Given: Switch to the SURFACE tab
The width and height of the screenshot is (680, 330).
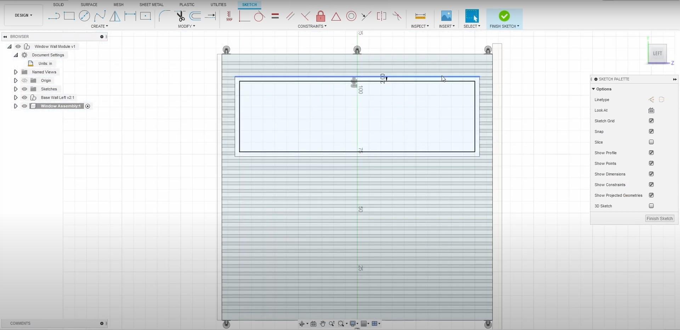Looking at the screenshot, I should 89,5.
